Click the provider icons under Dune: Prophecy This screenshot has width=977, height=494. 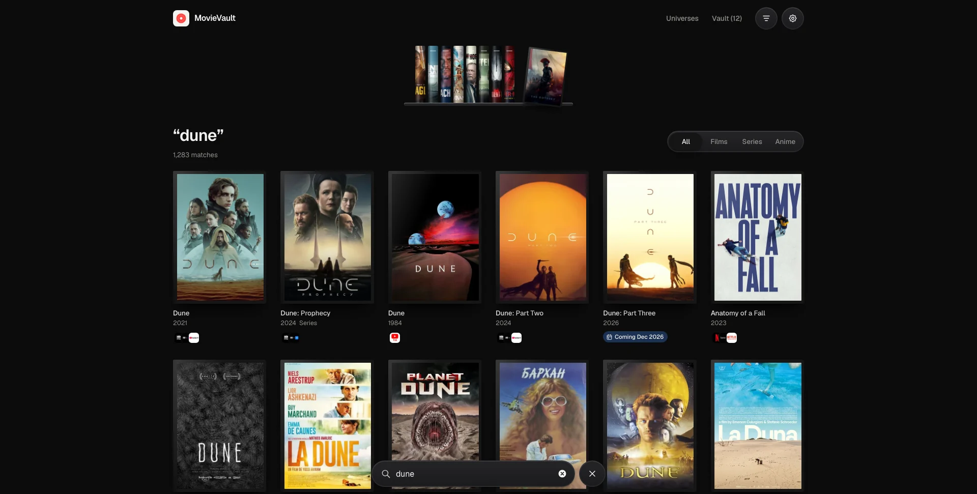[x=291, y=338]
